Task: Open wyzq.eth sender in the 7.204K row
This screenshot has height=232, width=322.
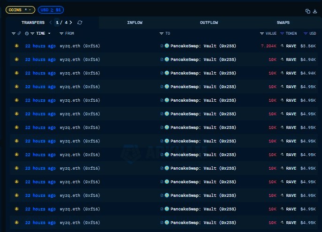Action: (x=80, y=46)
